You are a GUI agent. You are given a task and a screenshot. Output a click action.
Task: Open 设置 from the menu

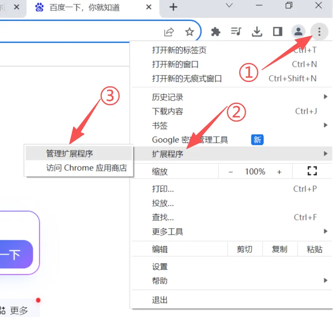(232, 267)
